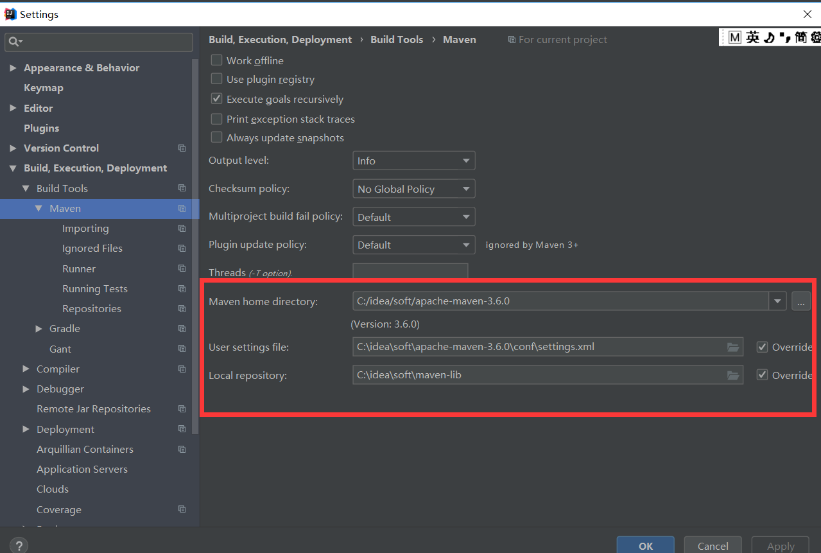Expand the Version Control node
Screen dimensions: 821x553
point(13,148)
